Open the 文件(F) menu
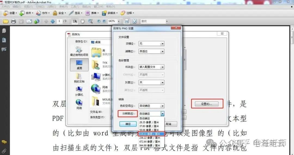The width and height of the screenshot is (294, 155). pos(6,7)
